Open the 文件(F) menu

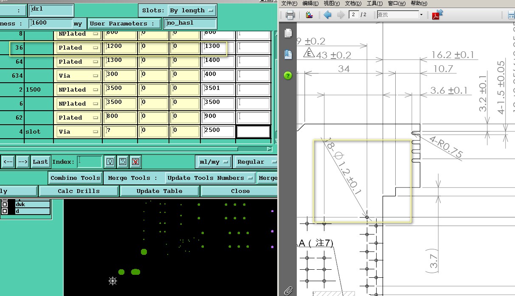(x=289, y=3)
